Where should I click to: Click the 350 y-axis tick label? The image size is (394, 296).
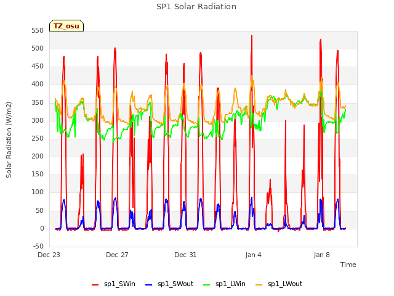pyautogui.click(x=38, y=103)
